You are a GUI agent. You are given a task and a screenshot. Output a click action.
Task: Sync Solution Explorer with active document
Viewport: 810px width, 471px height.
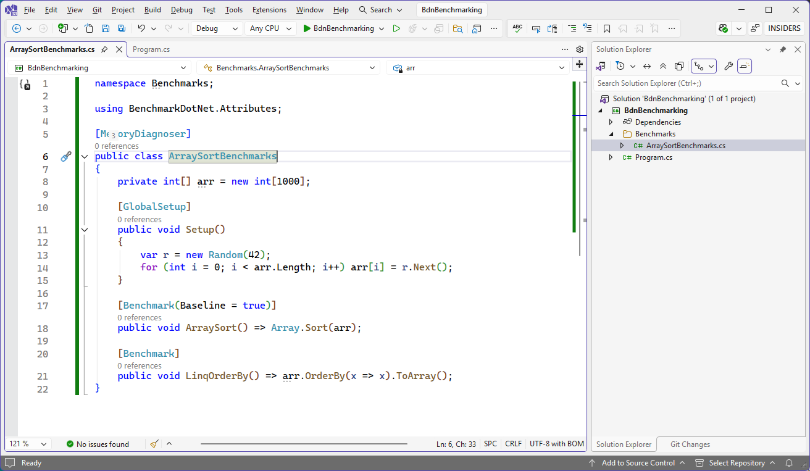[x=646, y=66]
